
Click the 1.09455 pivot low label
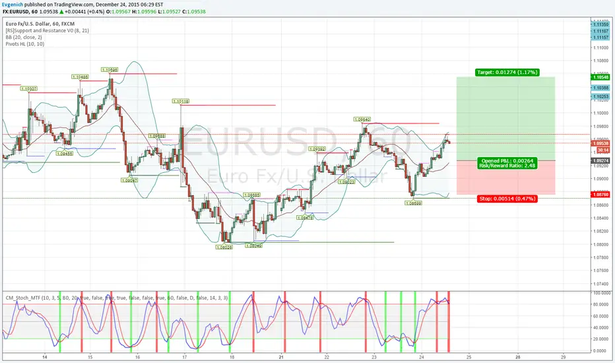point(64,153)
